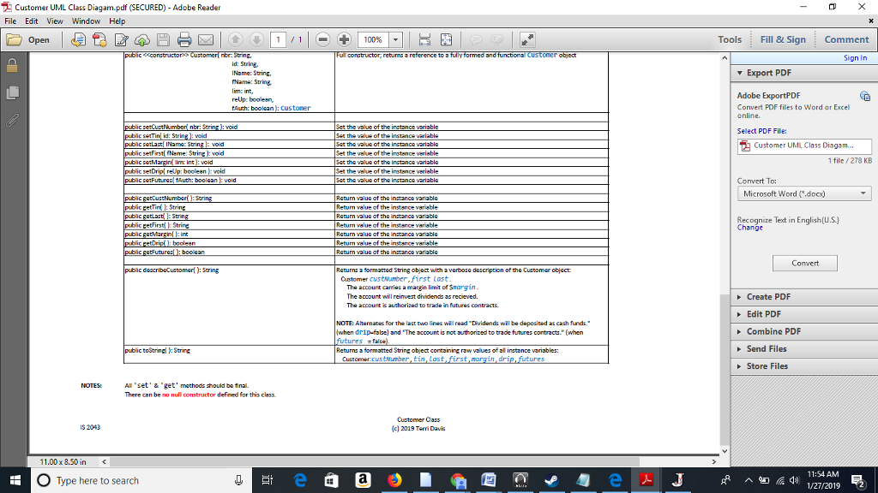Open Steam from the taskbar

(551, 480)
